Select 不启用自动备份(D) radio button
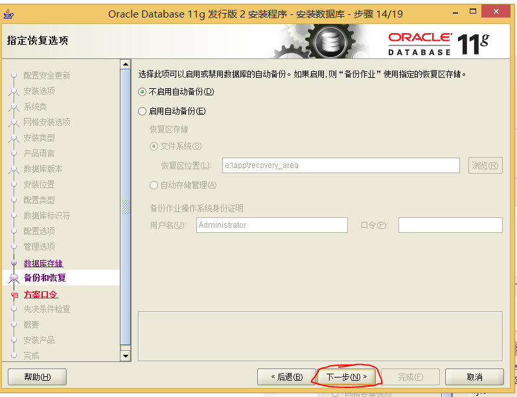This screenshot has height=397, width=517. pos(142,91)
